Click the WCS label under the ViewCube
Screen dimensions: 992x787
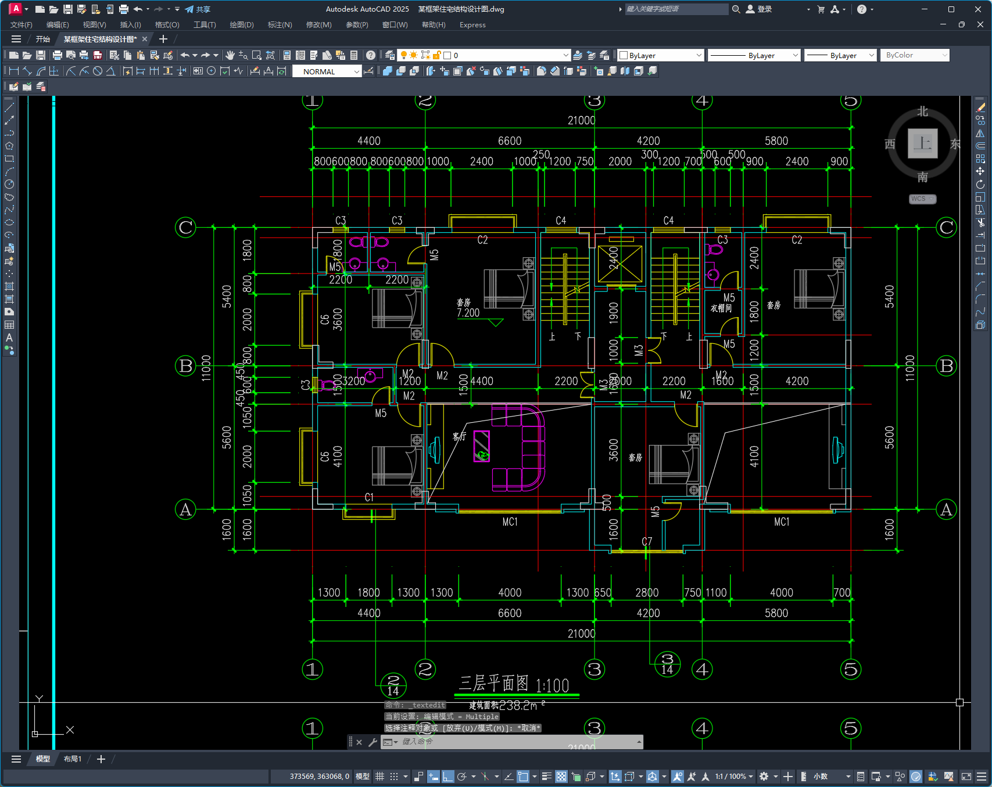(922, 199)
